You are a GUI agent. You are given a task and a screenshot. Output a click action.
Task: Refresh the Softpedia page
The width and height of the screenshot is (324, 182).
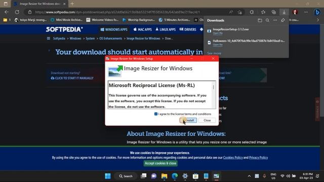17,12
